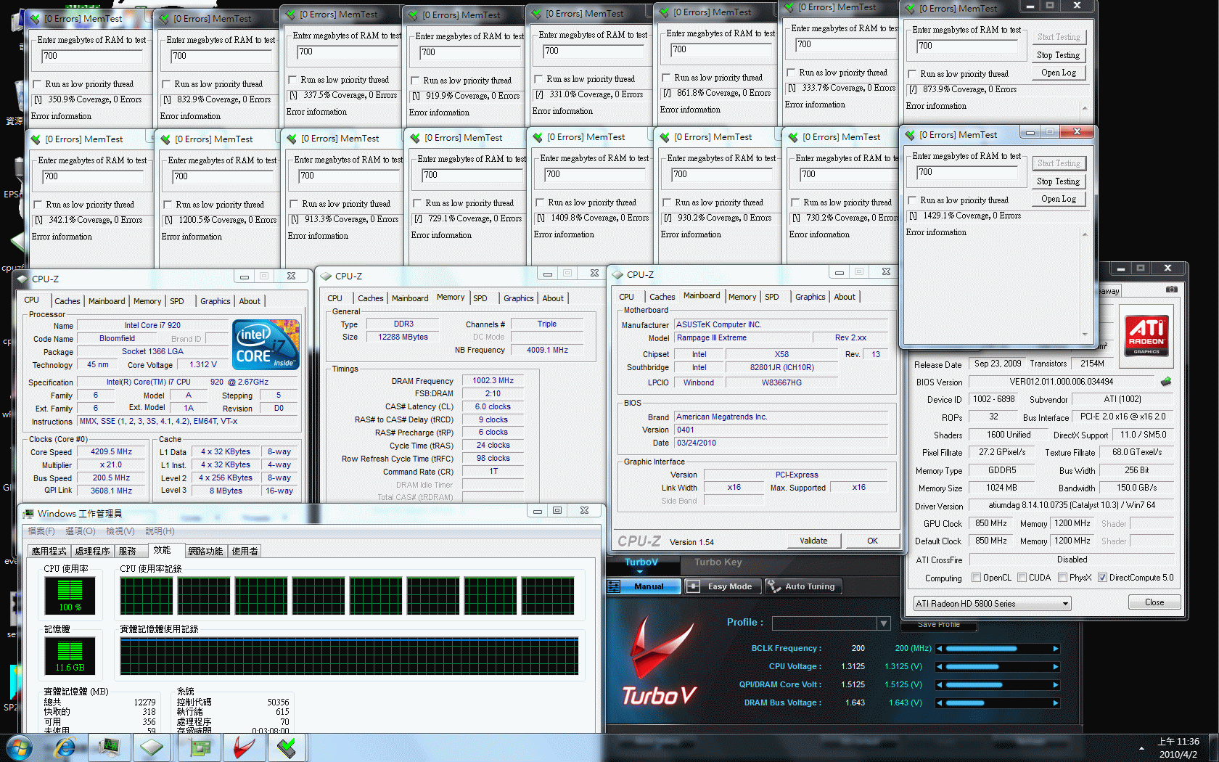
Task: Uncheck DirectCompute 5.0 in GPU-Z
Action: [x=1102, y=578]
